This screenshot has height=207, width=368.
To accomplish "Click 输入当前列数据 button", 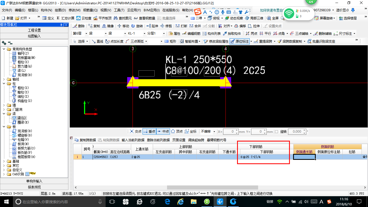I will pyautogui.click(x=133, y=140).
